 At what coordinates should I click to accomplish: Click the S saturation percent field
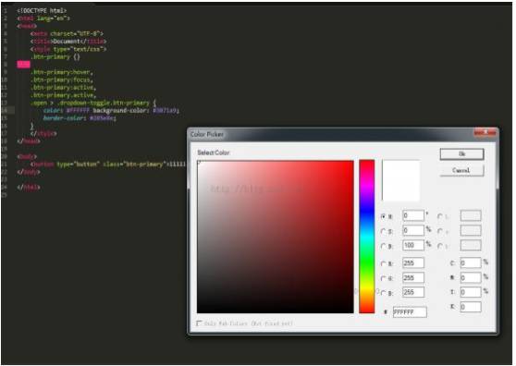[413, 230]
